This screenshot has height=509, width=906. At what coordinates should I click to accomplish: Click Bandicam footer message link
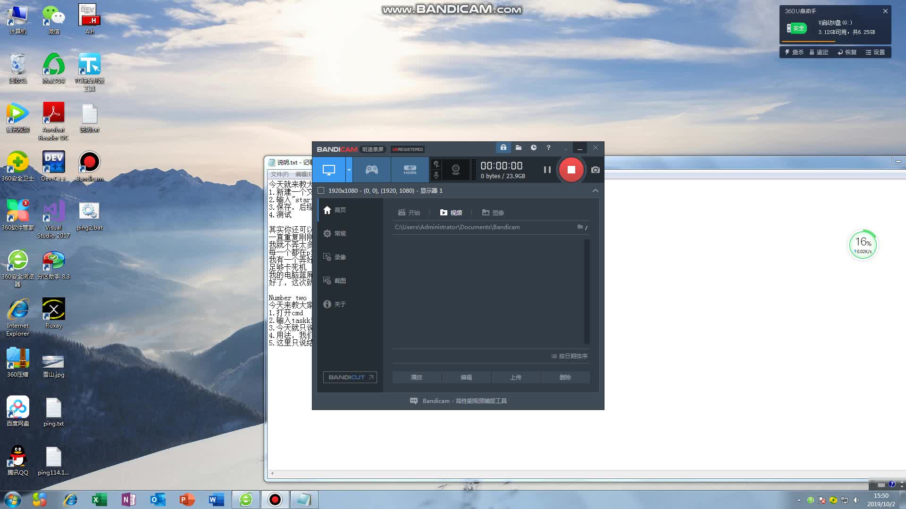458,401
